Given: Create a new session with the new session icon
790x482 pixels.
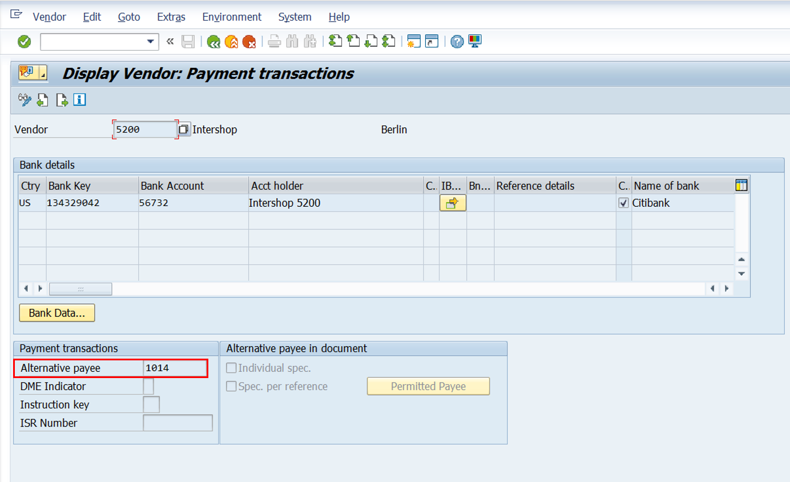Looking at the screenshot, I should pyautogui.click(x=414, y=41).
